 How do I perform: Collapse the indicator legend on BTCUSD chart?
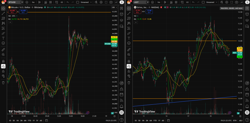click(x=10, y=22)
